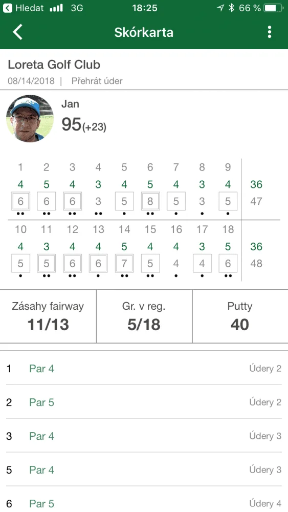The height and width of the screenshot is (512, 288).
Task: Expand hole 3 Par 4 row
Action: point(144,436)
